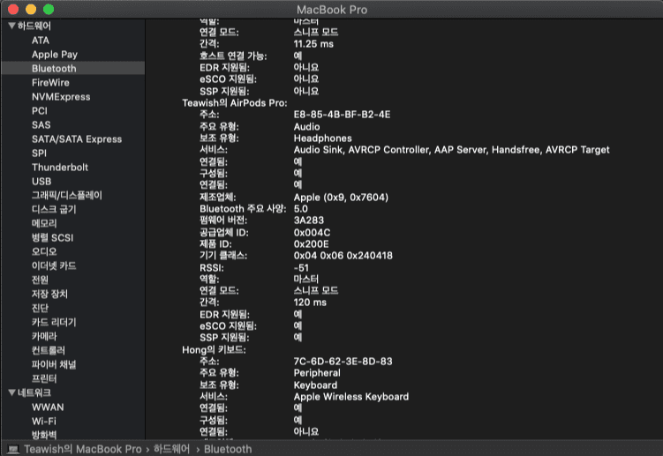Click AirPods address E8-85-4B-BF-B2-4E
663x456 pixels.
tap(342, 115)
